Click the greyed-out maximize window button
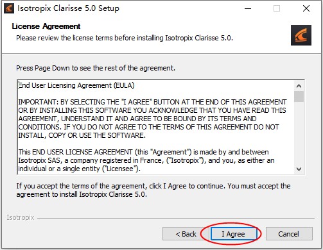 (x=277, y=8)
